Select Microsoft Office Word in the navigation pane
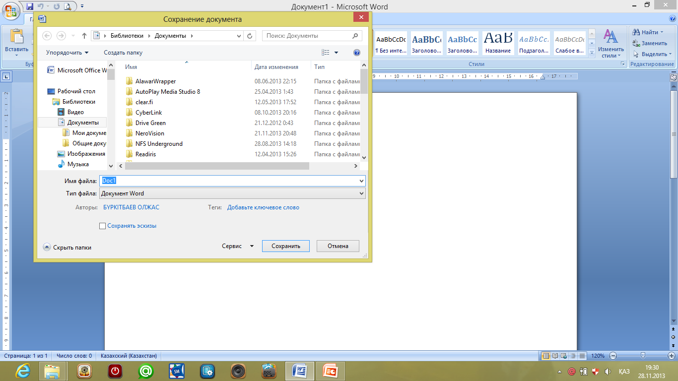Image resolution: width=678 pixels, height=381 pixels. click(77, 70)
